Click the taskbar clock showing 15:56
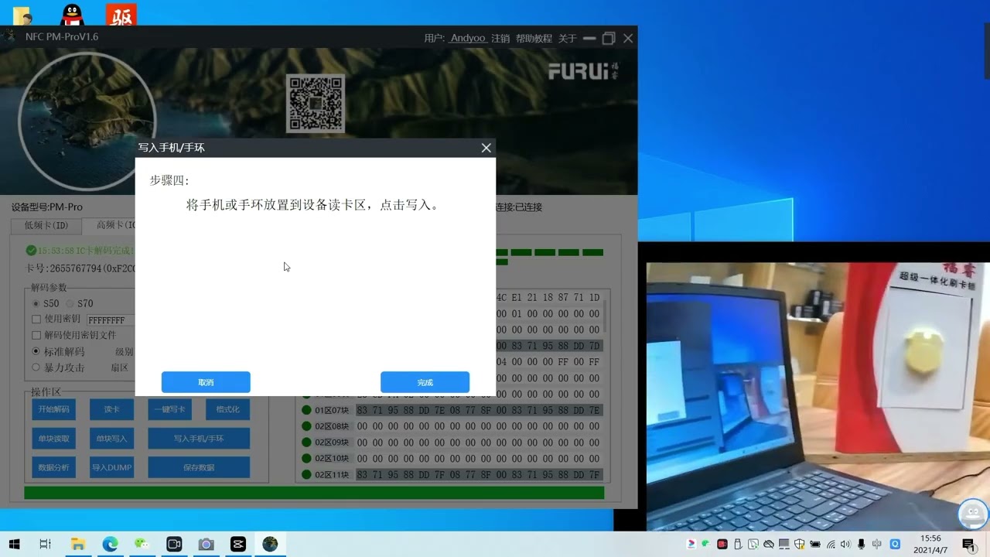Screen dimensions: 990x557 tap(930, 545)
